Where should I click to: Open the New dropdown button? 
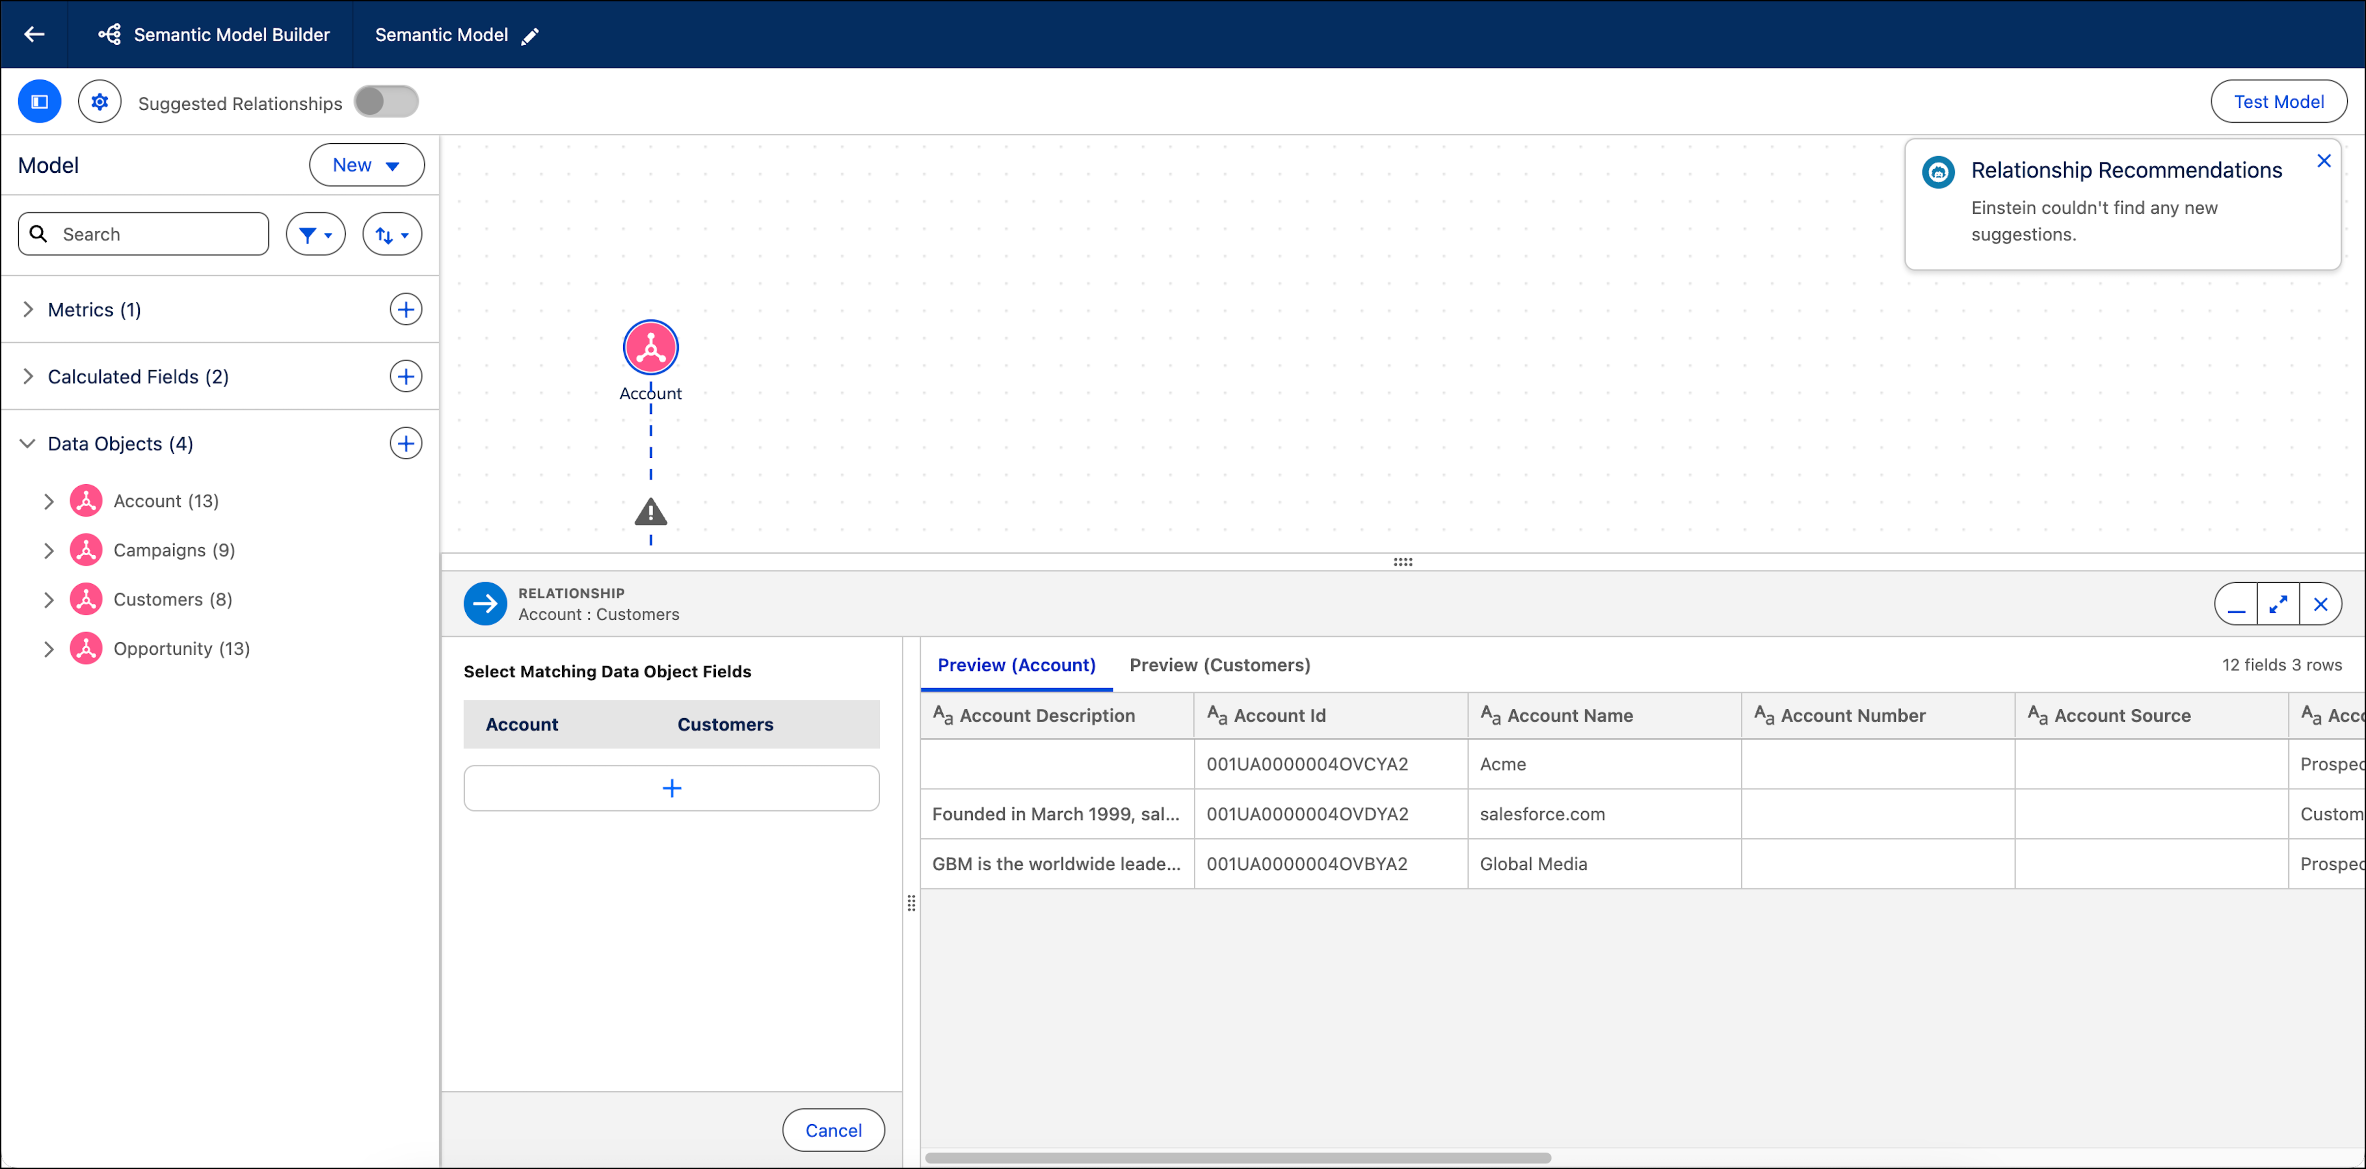point(366,165)
